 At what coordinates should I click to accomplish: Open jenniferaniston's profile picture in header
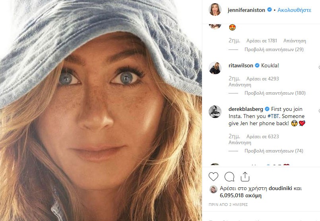pyautogui.click(x=215, y=10)
